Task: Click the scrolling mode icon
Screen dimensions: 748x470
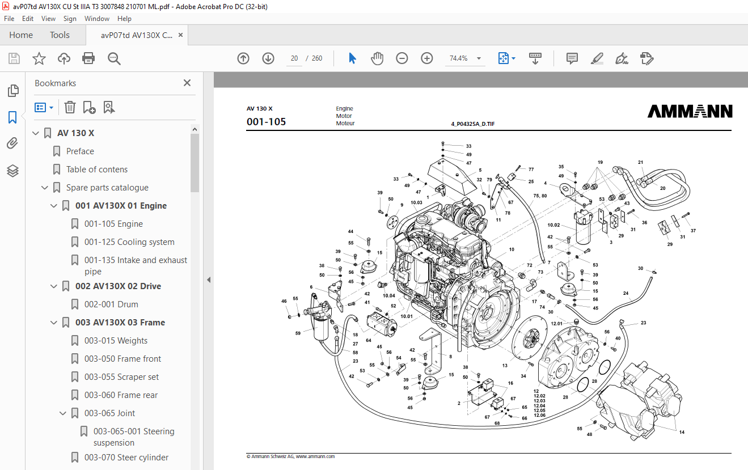Action: pos(535,58)
